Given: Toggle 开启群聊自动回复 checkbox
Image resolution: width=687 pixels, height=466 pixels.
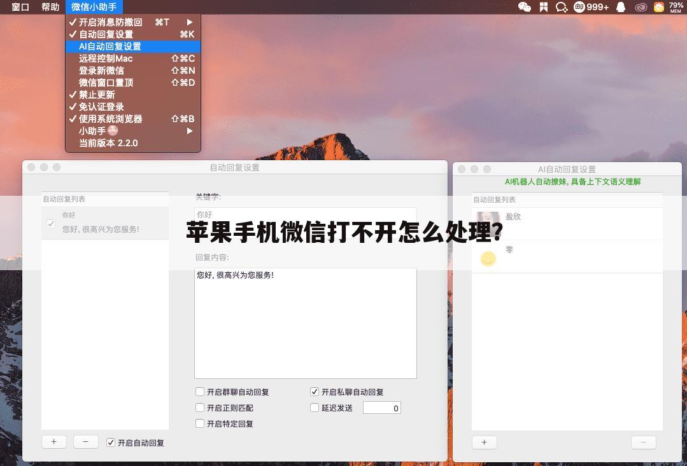Looking at the screenshot, I should pos(200,392).
